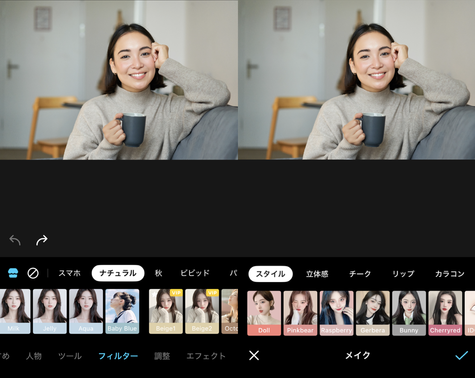
Task: Tap the redo arrow icon
Action: 42,241
